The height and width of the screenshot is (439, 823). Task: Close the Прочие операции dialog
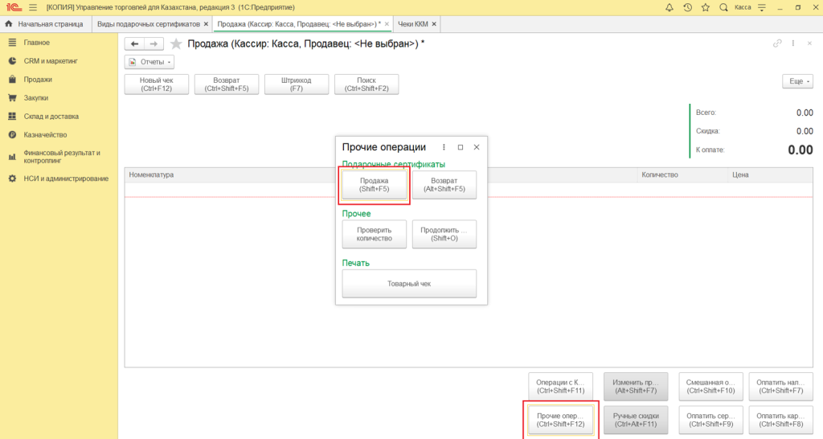[477, 148]
